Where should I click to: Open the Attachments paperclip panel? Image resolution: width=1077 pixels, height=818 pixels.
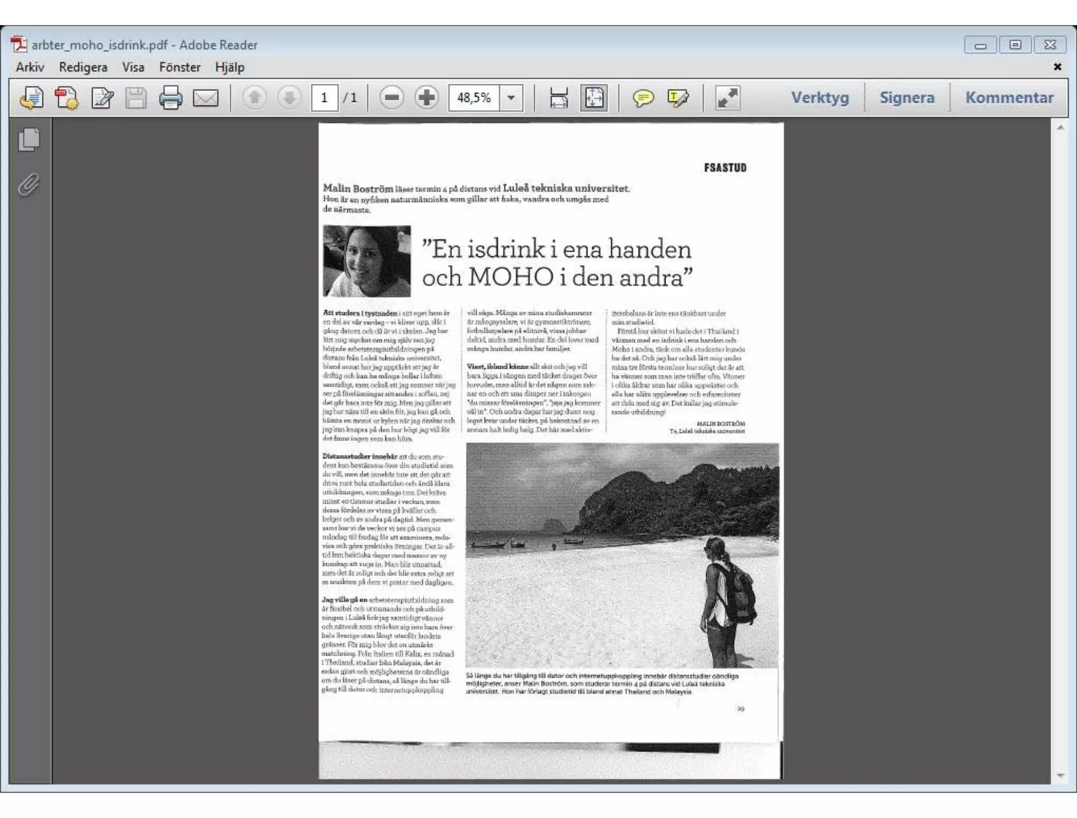(x=29, y=185)
